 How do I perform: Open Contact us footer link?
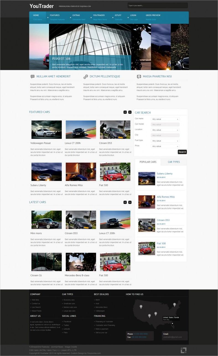(36, 303)
